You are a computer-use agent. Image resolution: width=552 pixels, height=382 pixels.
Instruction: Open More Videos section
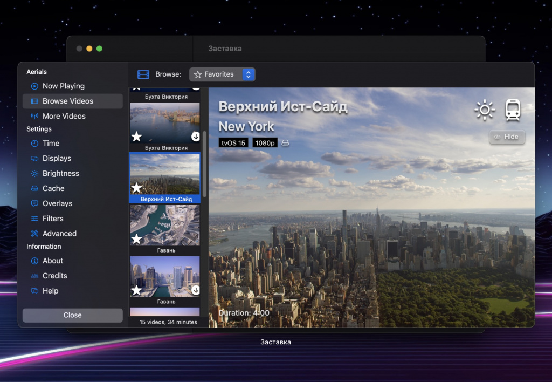(72, 117)
